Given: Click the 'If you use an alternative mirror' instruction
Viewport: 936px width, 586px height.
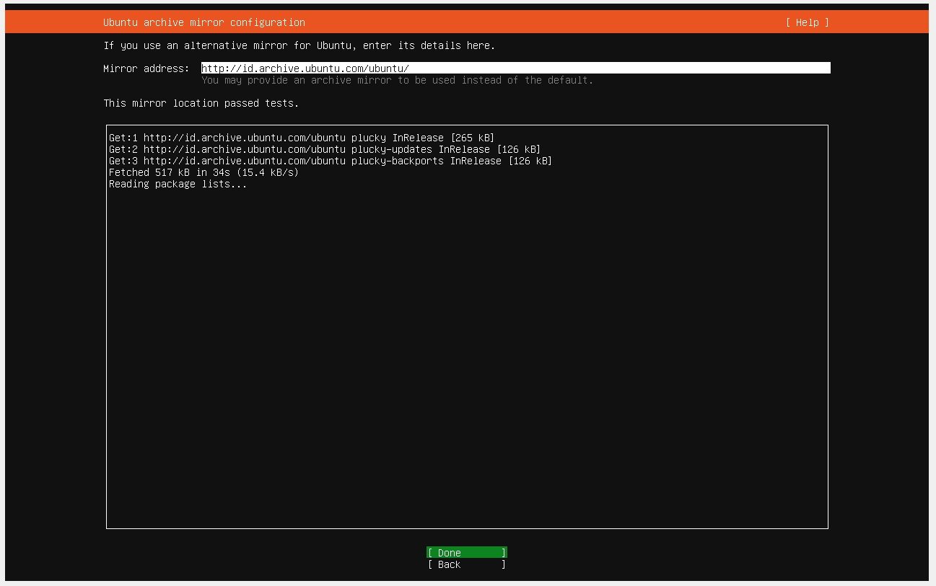Looking at the screenshot, I should (299, 45).
